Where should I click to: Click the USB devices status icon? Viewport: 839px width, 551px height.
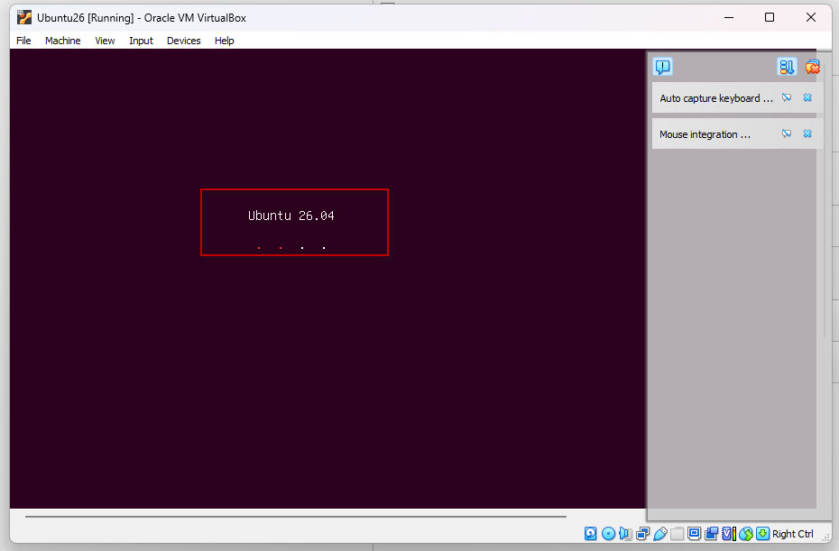660,533
